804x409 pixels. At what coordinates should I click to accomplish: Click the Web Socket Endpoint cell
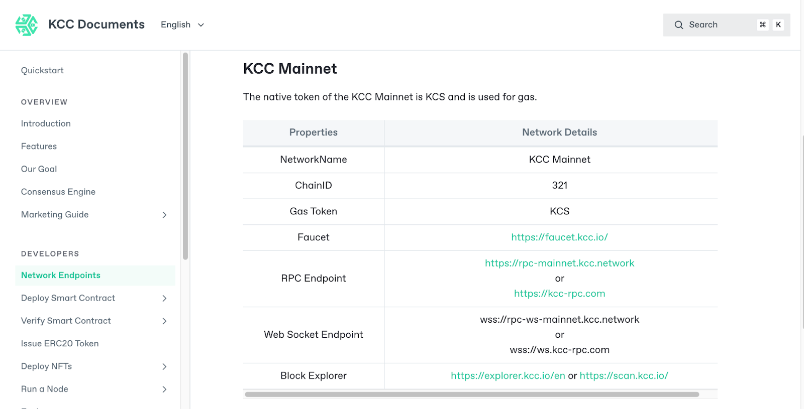tap(314, 335)
